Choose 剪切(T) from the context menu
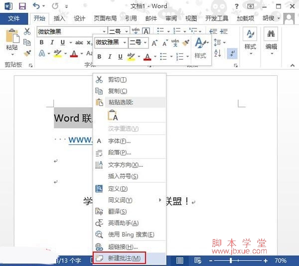 (129, 80)
